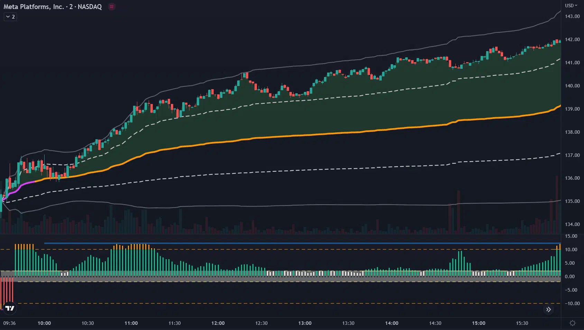Select the blue horizontal line in indicator pane

(x=302, y=243)
